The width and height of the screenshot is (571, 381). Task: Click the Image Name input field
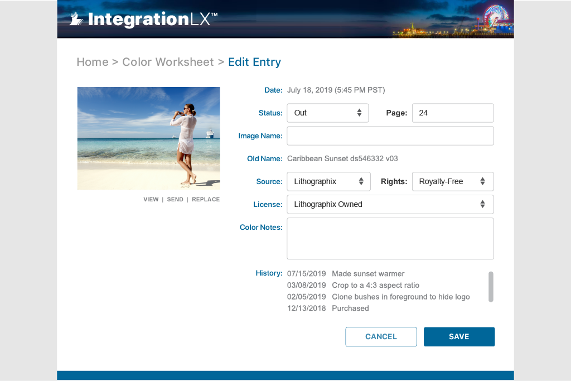click(x=390, y=136)
